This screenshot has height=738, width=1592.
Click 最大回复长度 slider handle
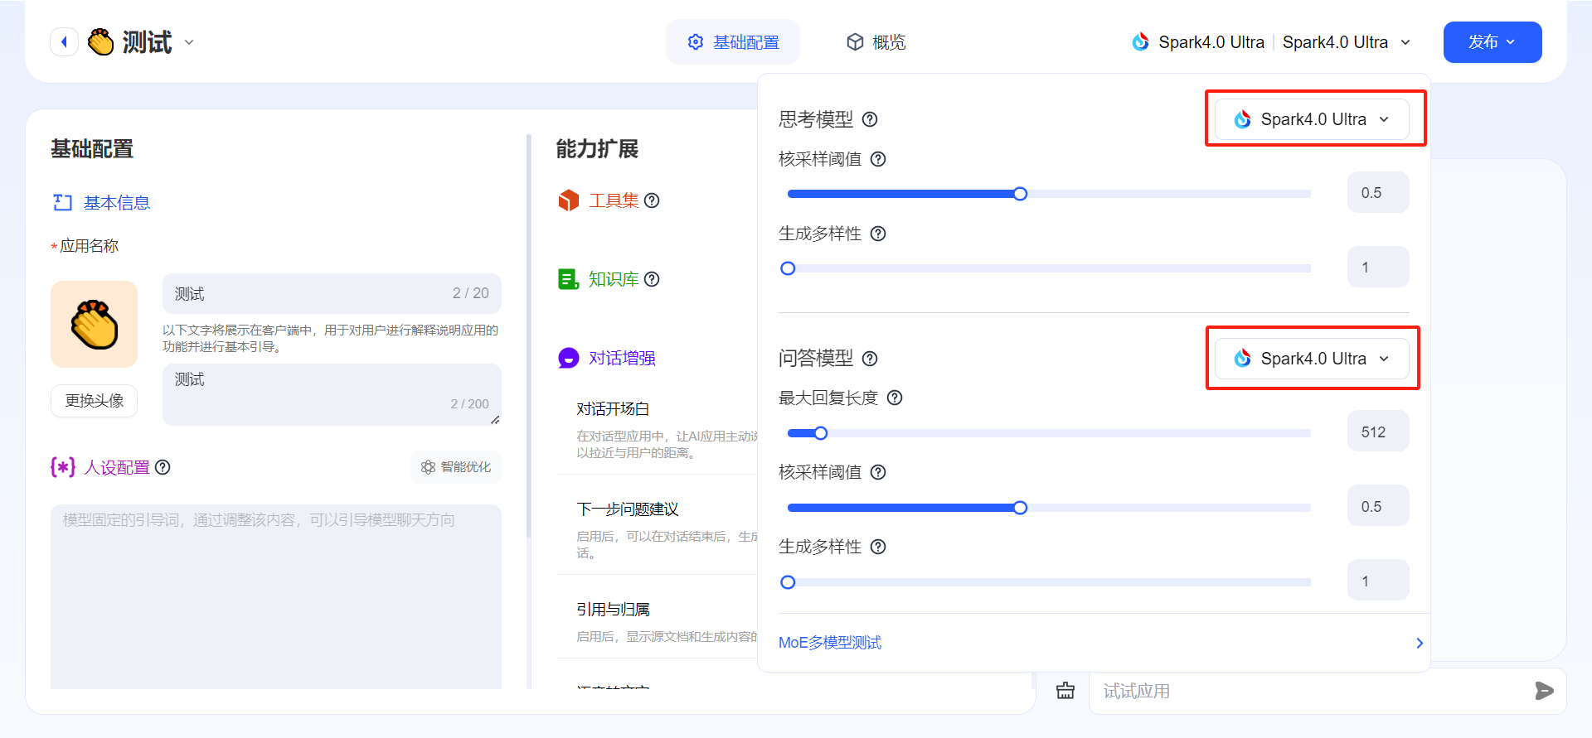[821, 433]
